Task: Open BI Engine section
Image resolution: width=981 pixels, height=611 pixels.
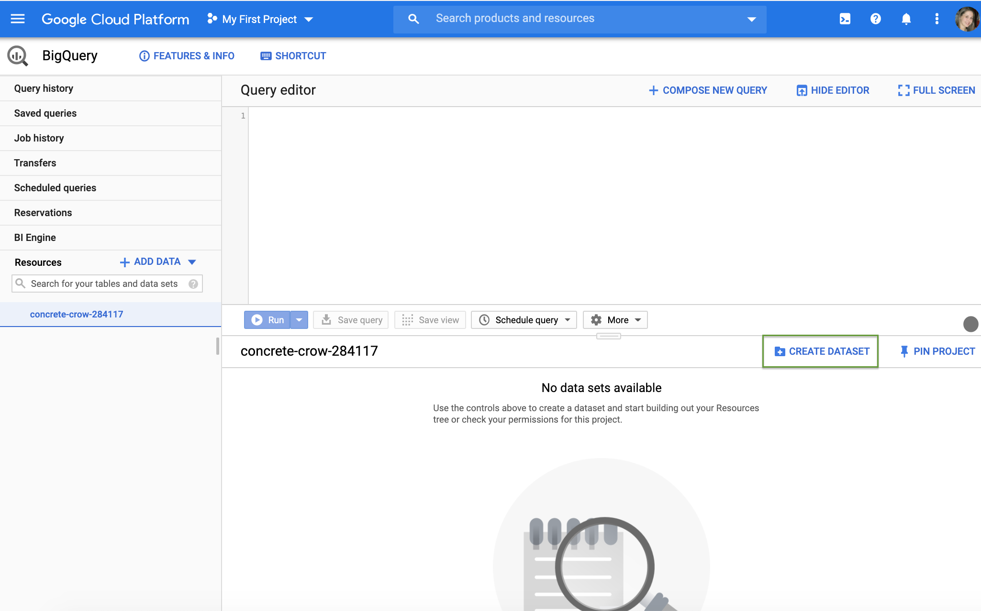Action: 111,238
